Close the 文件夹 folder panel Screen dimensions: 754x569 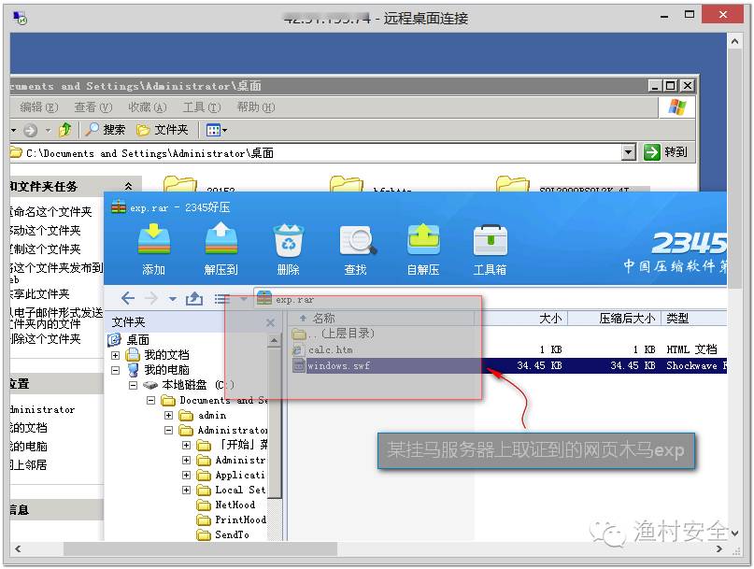pos(270,322)
